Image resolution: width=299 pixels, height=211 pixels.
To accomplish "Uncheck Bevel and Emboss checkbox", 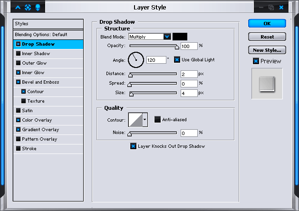I will [18, 82].
